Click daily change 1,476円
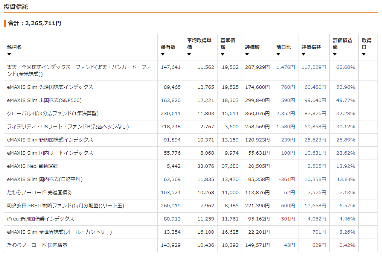Screen dimensions: 382x257 (286, 67)
